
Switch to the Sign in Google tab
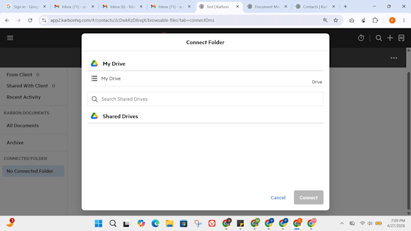[x=26, y=7]
